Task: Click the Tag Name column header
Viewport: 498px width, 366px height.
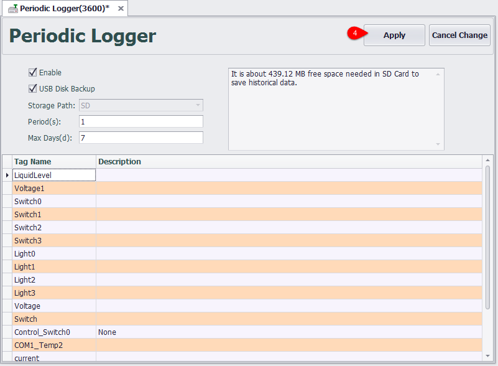Action: (54, 162)
